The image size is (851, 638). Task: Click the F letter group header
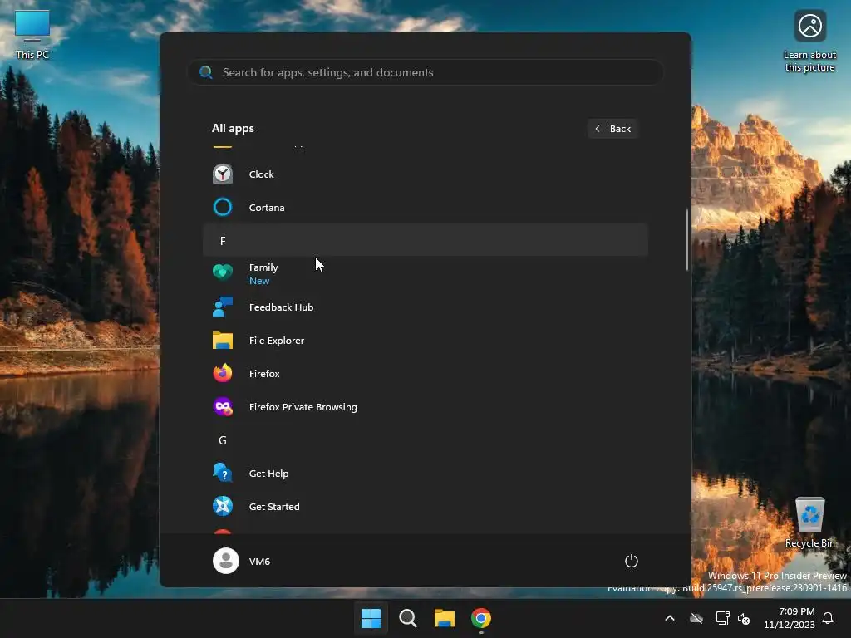click(x=425, y=240)
